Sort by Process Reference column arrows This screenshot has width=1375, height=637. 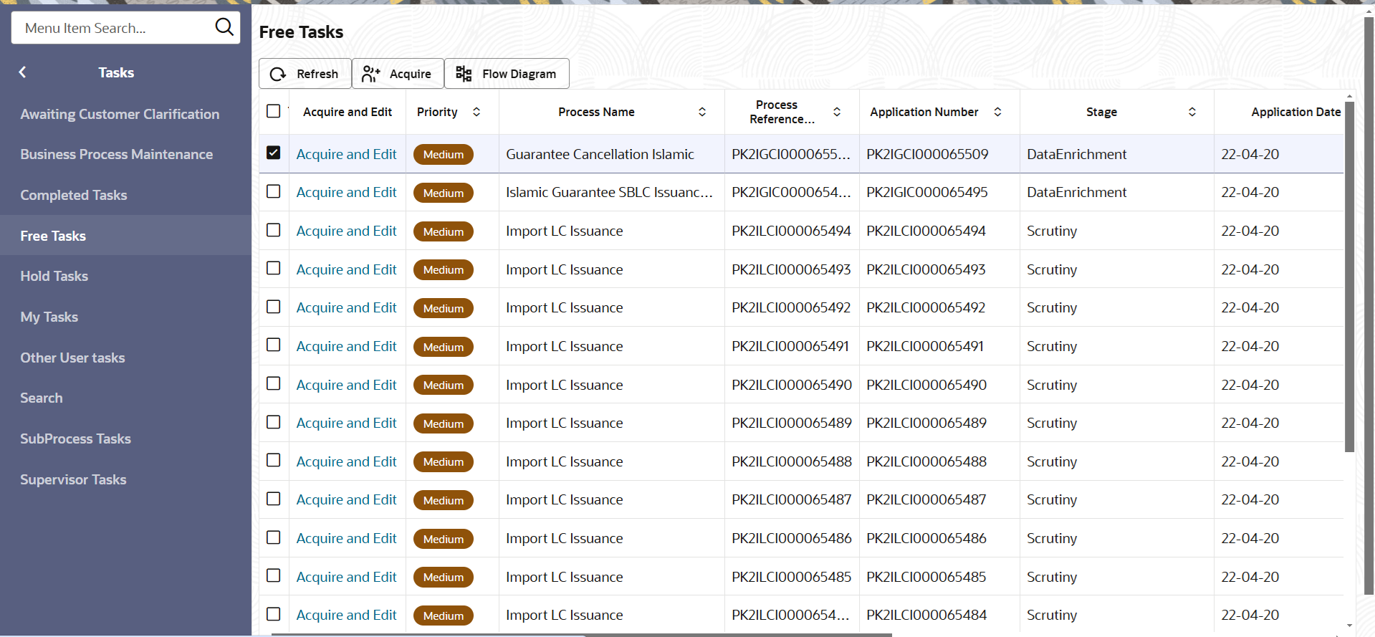point(837,112)
